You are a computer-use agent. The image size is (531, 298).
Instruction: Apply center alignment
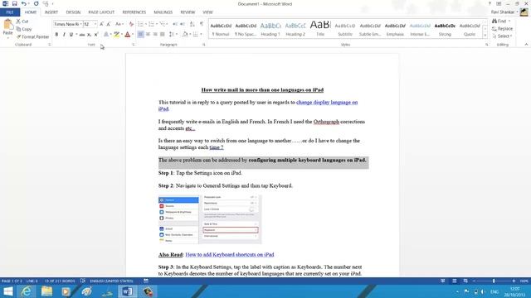(x=148, y=35)
